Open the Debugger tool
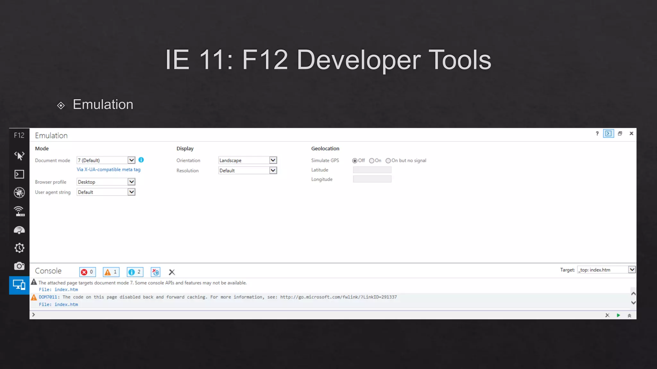 [19, 193]
